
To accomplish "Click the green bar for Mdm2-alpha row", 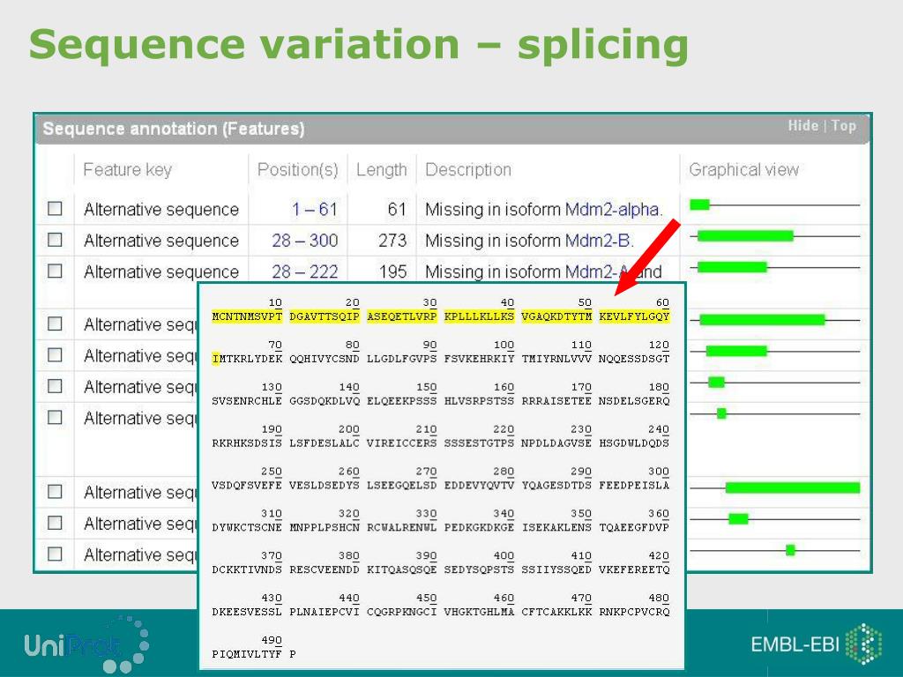I will click(699, 205).
